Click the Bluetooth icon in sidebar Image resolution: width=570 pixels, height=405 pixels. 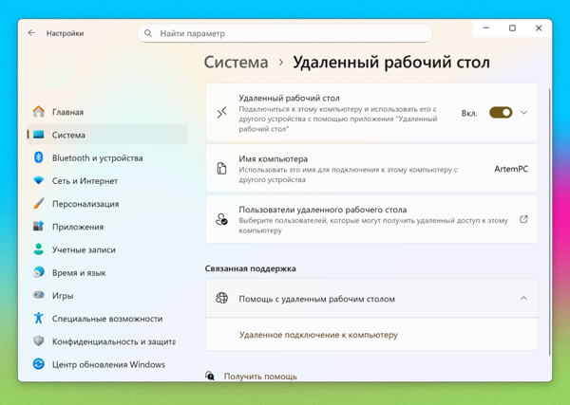(39, 157)
